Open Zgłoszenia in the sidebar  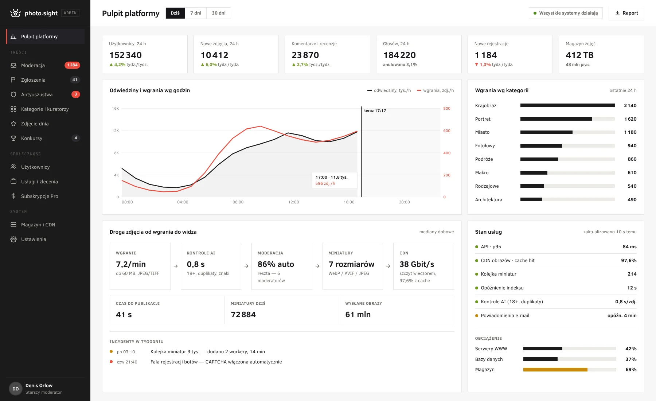click(x=45, y=80)
